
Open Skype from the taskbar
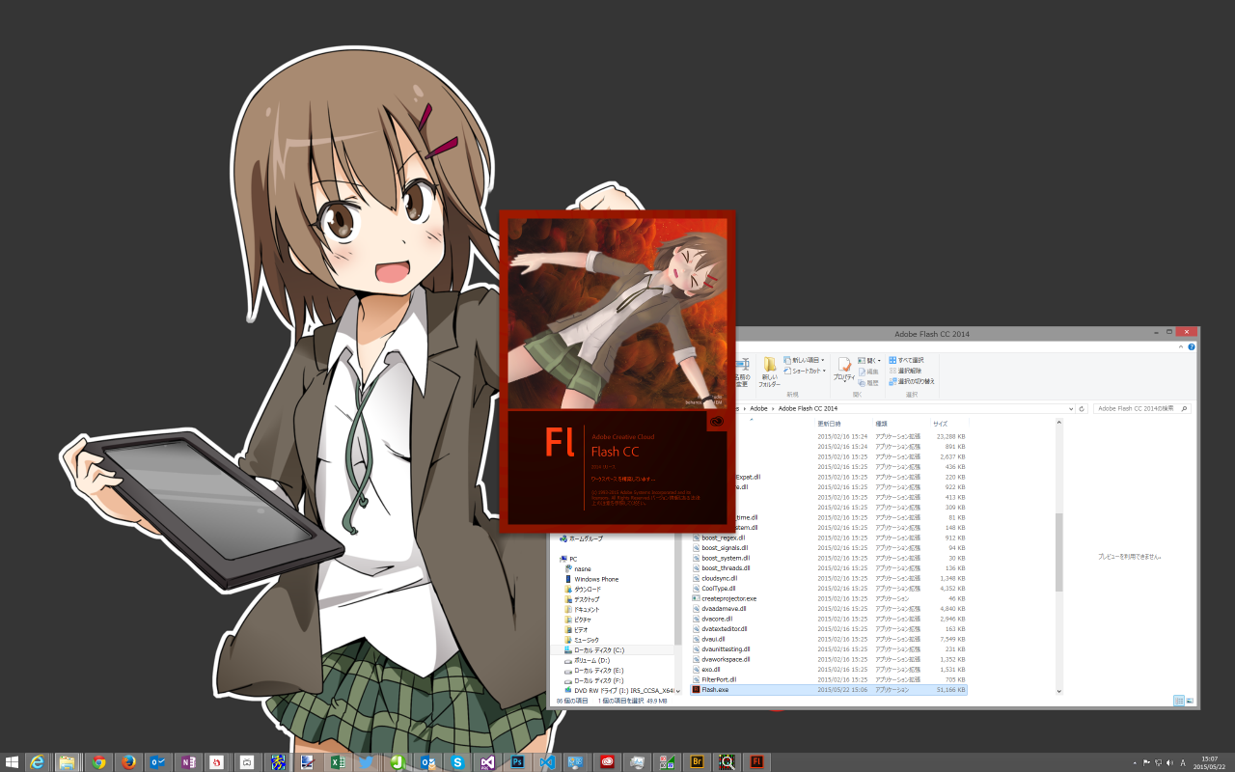point(458,762)
